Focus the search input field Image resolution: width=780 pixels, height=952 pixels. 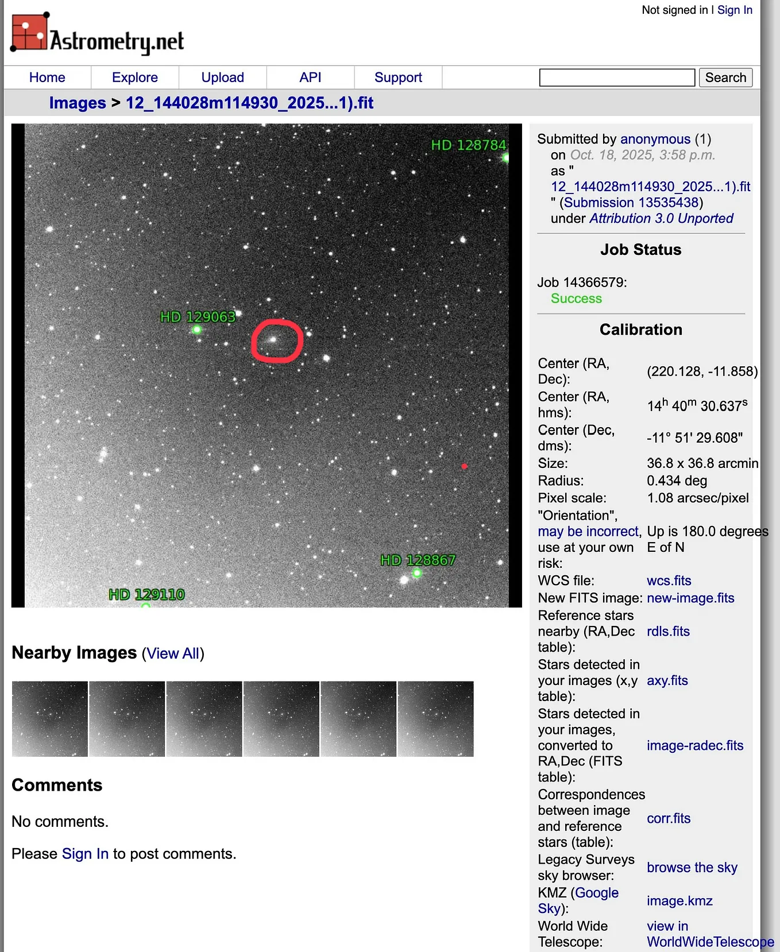click(x=617, y=78)
